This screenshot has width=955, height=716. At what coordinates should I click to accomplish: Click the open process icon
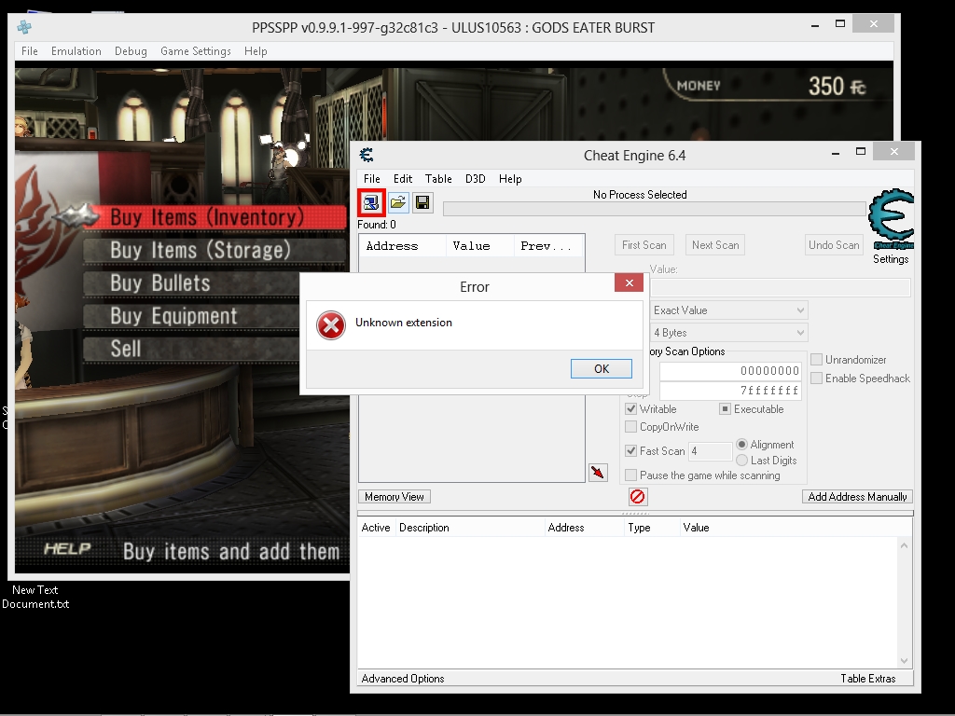(x=371, y=202)
